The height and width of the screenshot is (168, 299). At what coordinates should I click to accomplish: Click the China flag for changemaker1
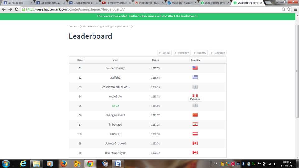point(195,115)
